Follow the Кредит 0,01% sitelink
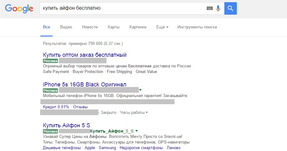The width and height of the screenshot is (287, 151). click(x=56, y=107)
